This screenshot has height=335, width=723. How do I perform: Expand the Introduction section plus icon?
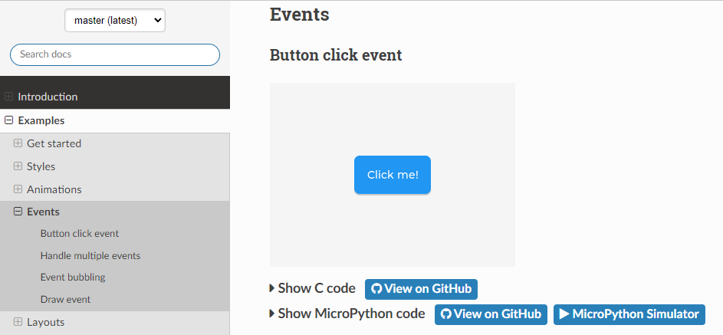(9, 97)
